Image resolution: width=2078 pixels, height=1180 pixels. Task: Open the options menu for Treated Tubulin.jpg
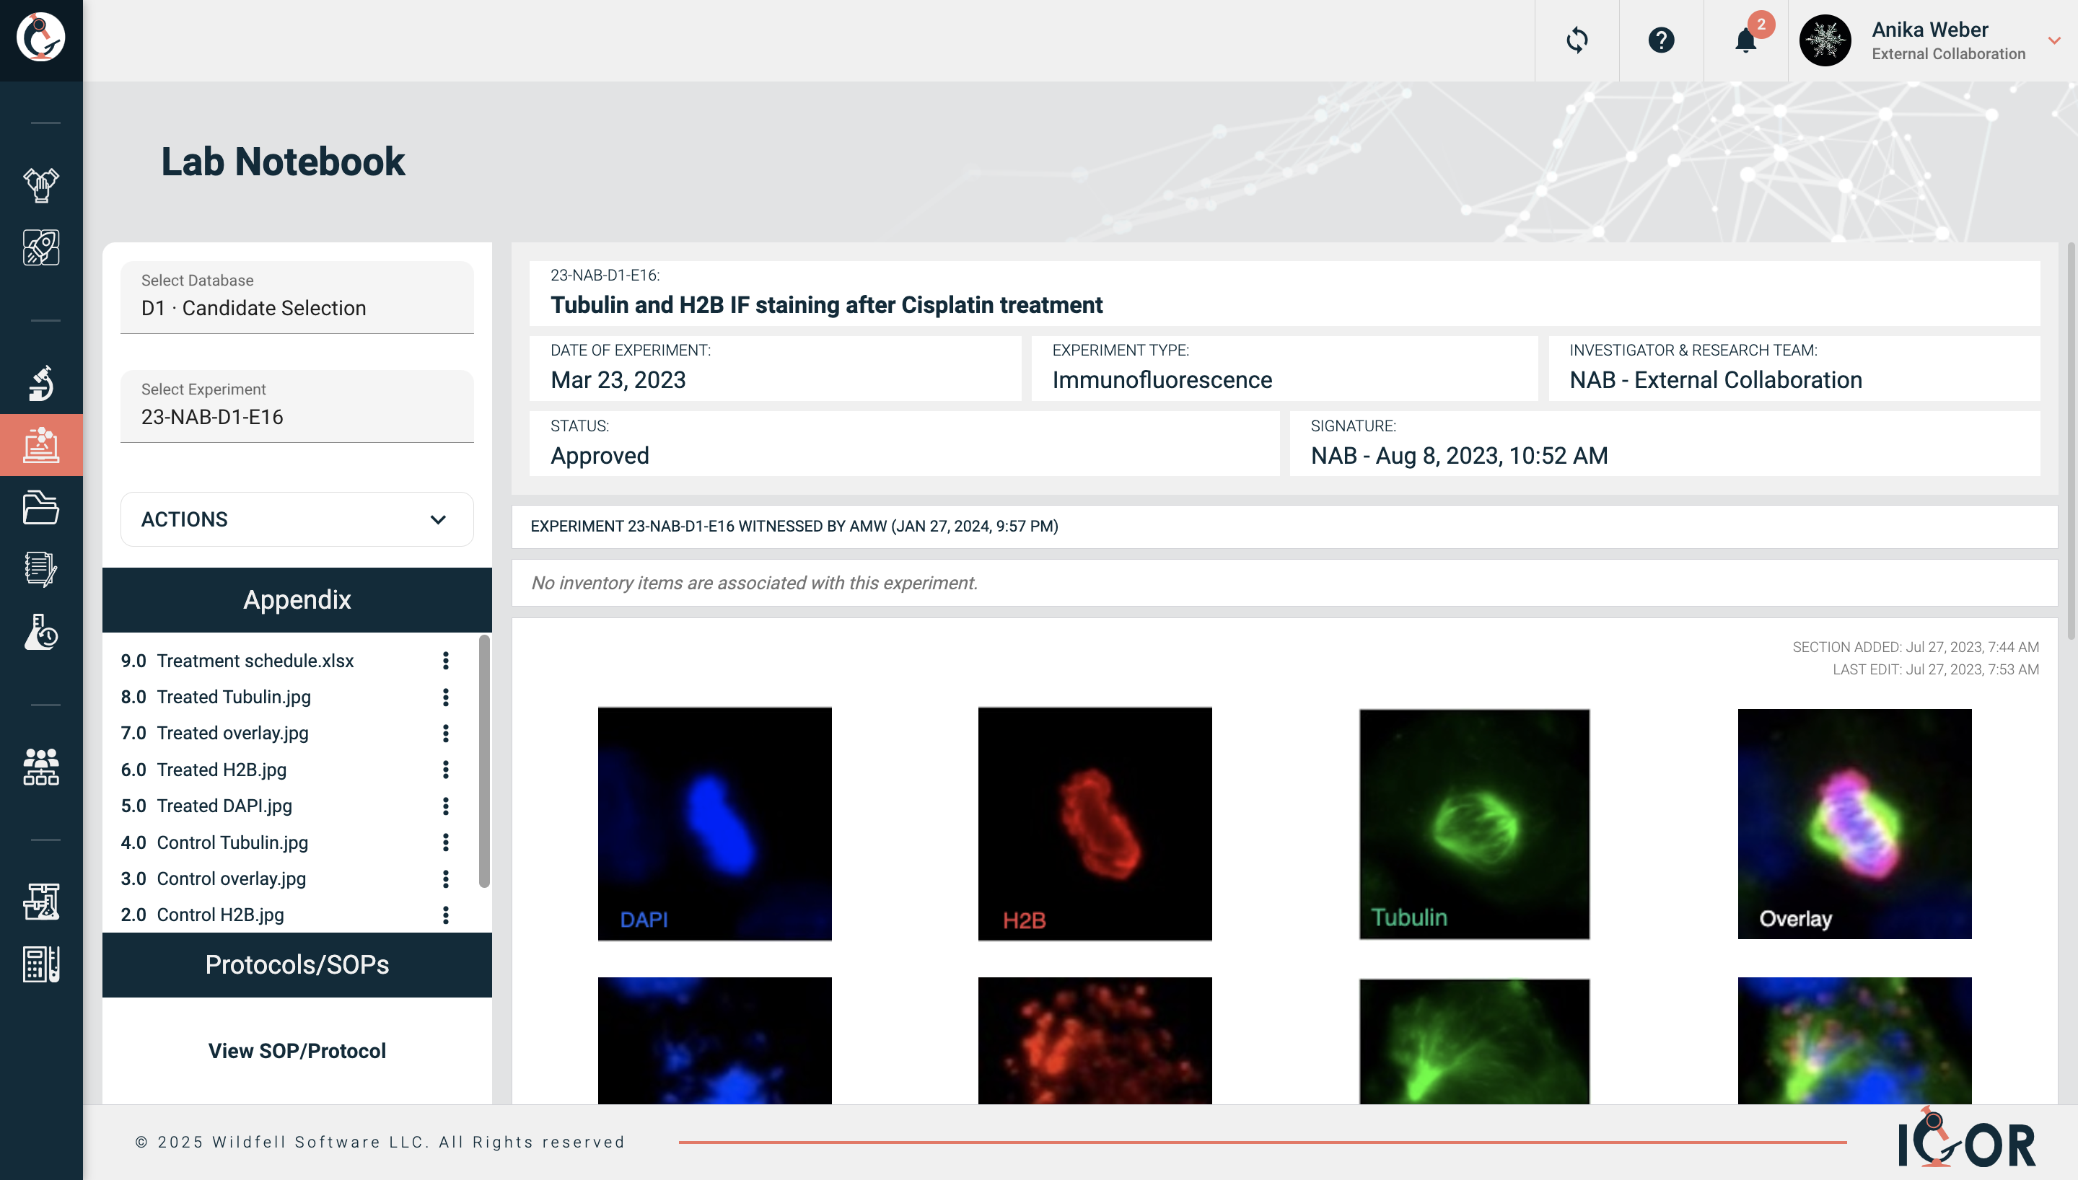tap(446, 696)
